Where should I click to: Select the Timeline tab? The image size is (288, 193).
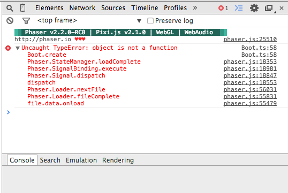tap(145, 8)
